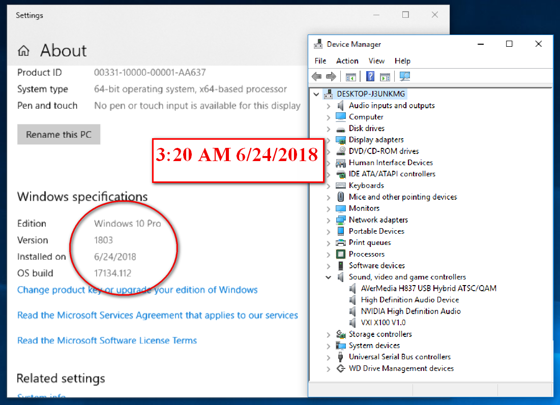Image resolution: width=560 pixels, height=405 pixels.
Task: Minimize the Settings window
Action: [376, 15]
